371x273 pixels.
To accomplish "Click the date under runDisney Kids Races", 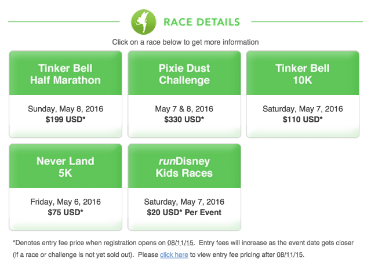I will [x=184, y=202].
